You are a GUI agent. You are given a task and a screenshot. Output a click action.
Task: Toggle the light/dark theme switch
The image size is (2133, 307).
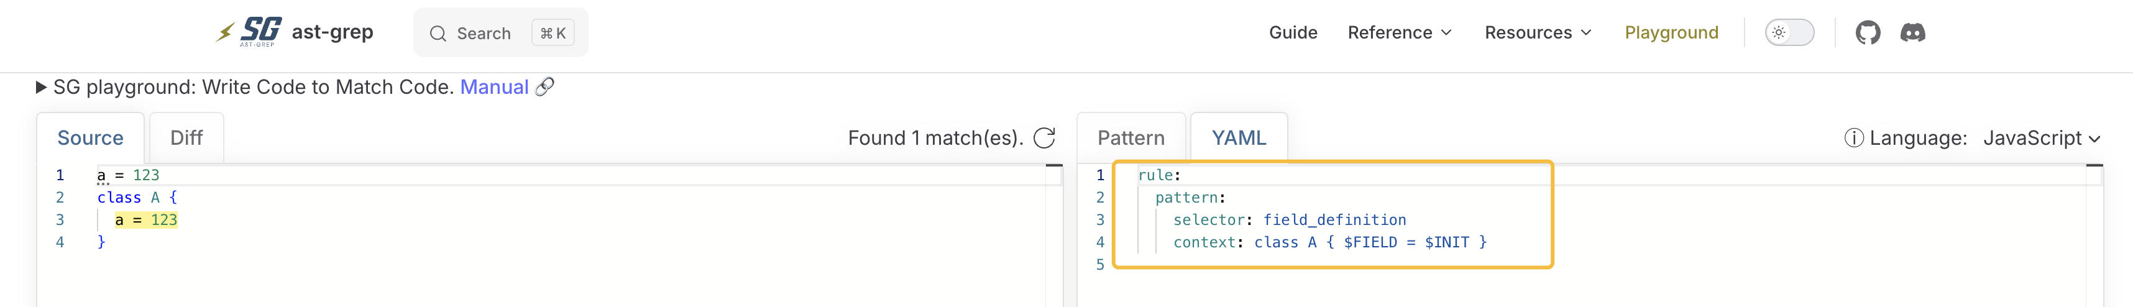click(1789, 33)
